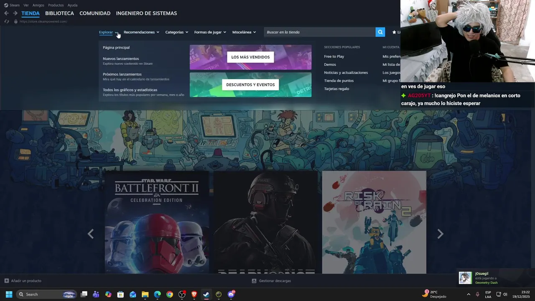Screen dimensions: 535x301
Task: Click Gestionar descargas
Action: (271, 281)
